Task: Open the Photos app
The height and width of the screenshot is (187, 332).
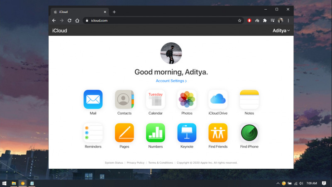Action: (x=187, y=99)
